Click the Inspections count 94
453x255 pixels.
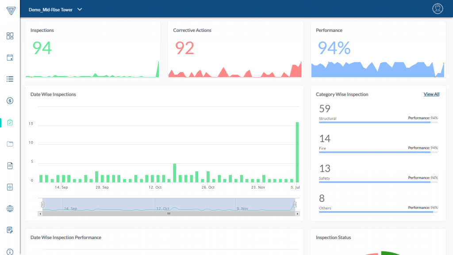tap(42, 48)
